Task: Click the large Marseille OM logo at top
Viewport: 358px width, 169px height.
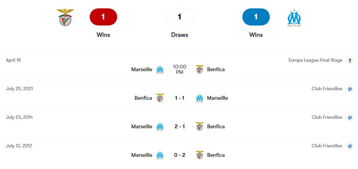Action: pyautogui.click(x=294, y=18)
